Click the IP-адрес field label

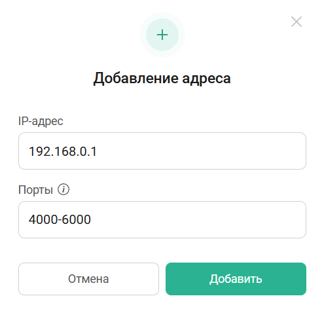(41, 121)
